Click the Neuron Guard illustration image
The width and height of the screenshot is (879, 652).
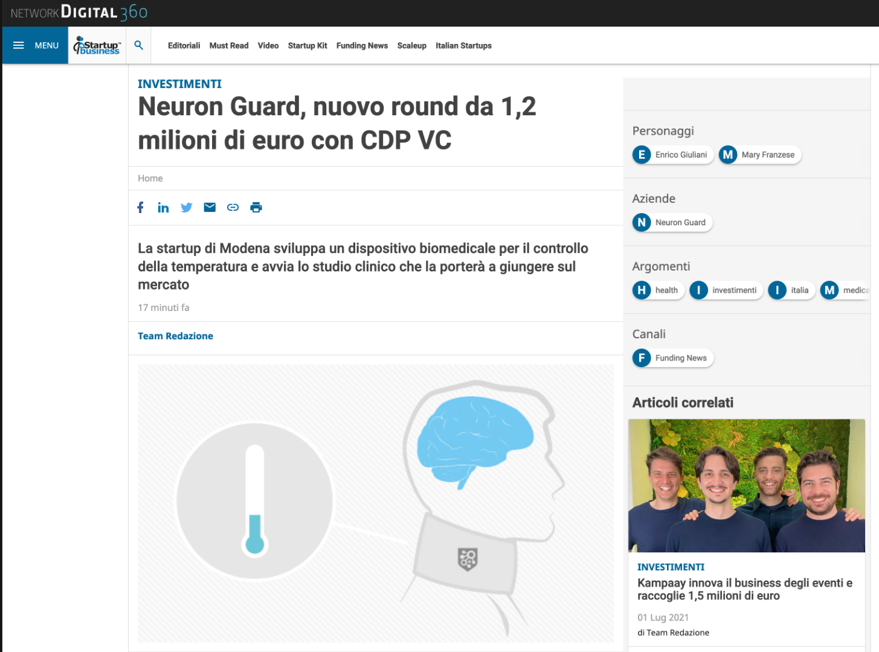(376, 503)
